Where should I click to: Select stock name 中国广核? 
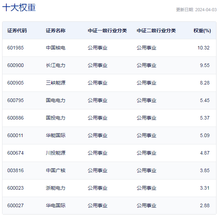tap(56, 170)
